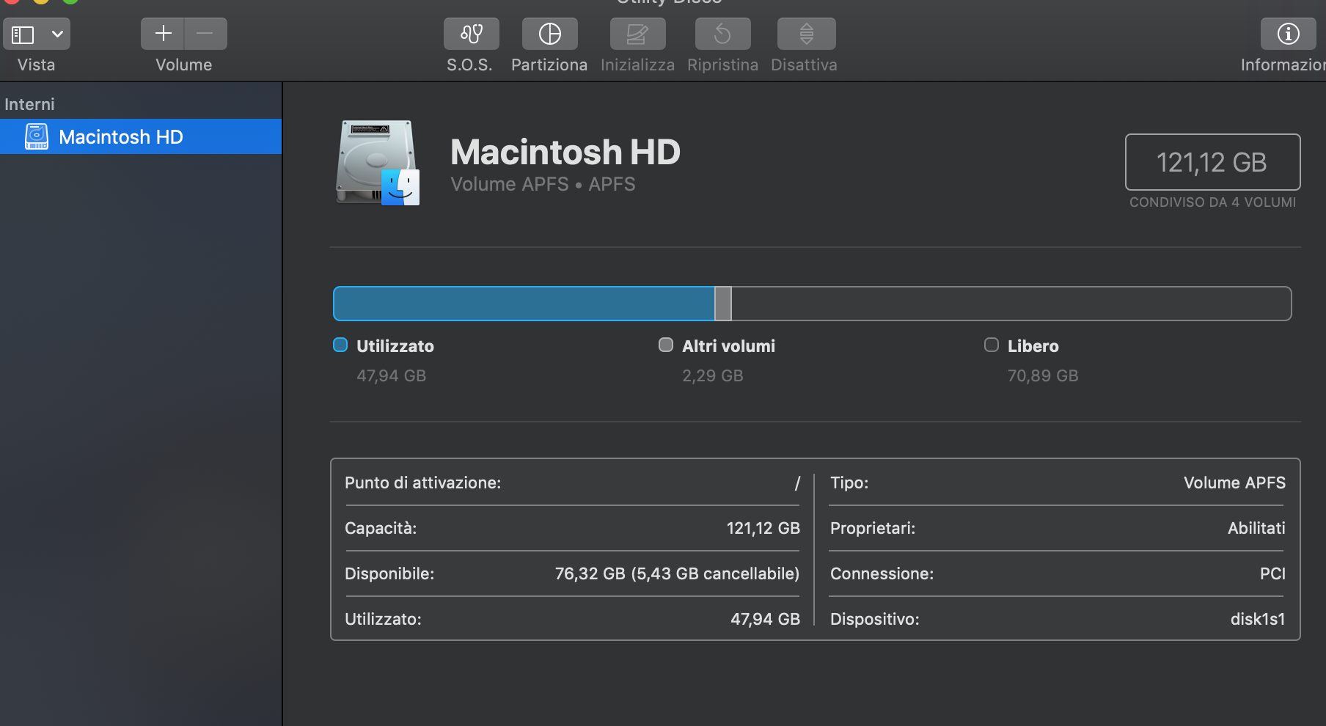Run S.O.S. first aid on Macintosh HD

click(x=471, y=34)
